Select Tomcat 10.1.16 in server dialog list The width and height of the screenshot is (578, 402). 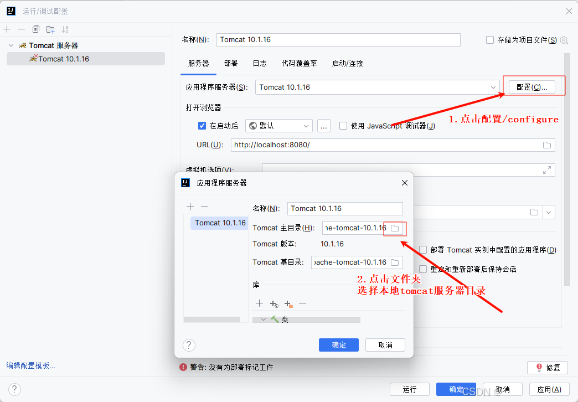pyautogui.click(x=220, y=223)
